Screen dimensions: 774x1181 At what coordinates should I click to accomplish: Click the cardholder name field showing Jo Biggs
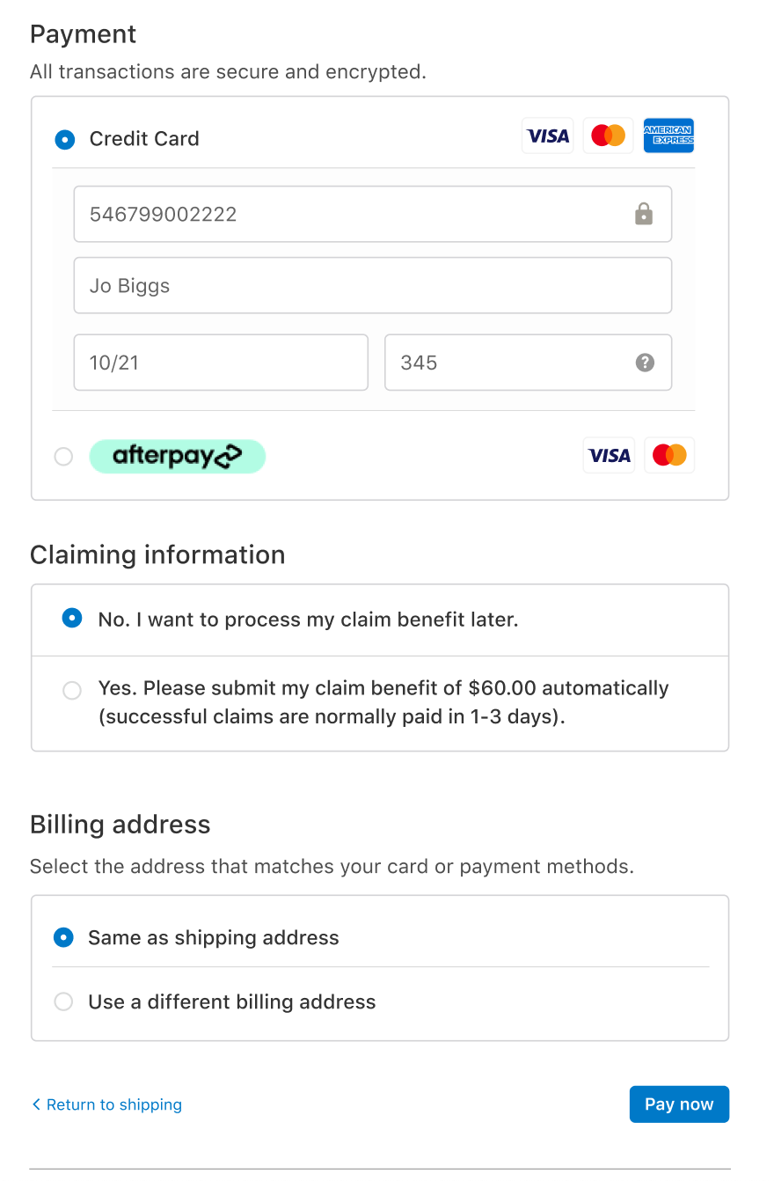373,285
